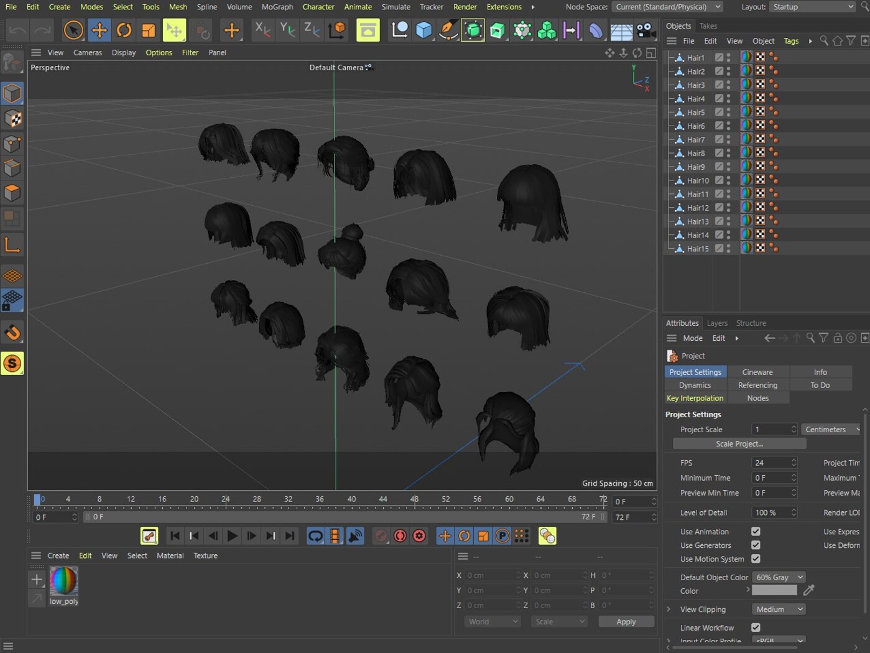The width and height of the screenshot is (870, 653).
Task: Select the low_poly material thumbnail
Action: click(63, 581)
